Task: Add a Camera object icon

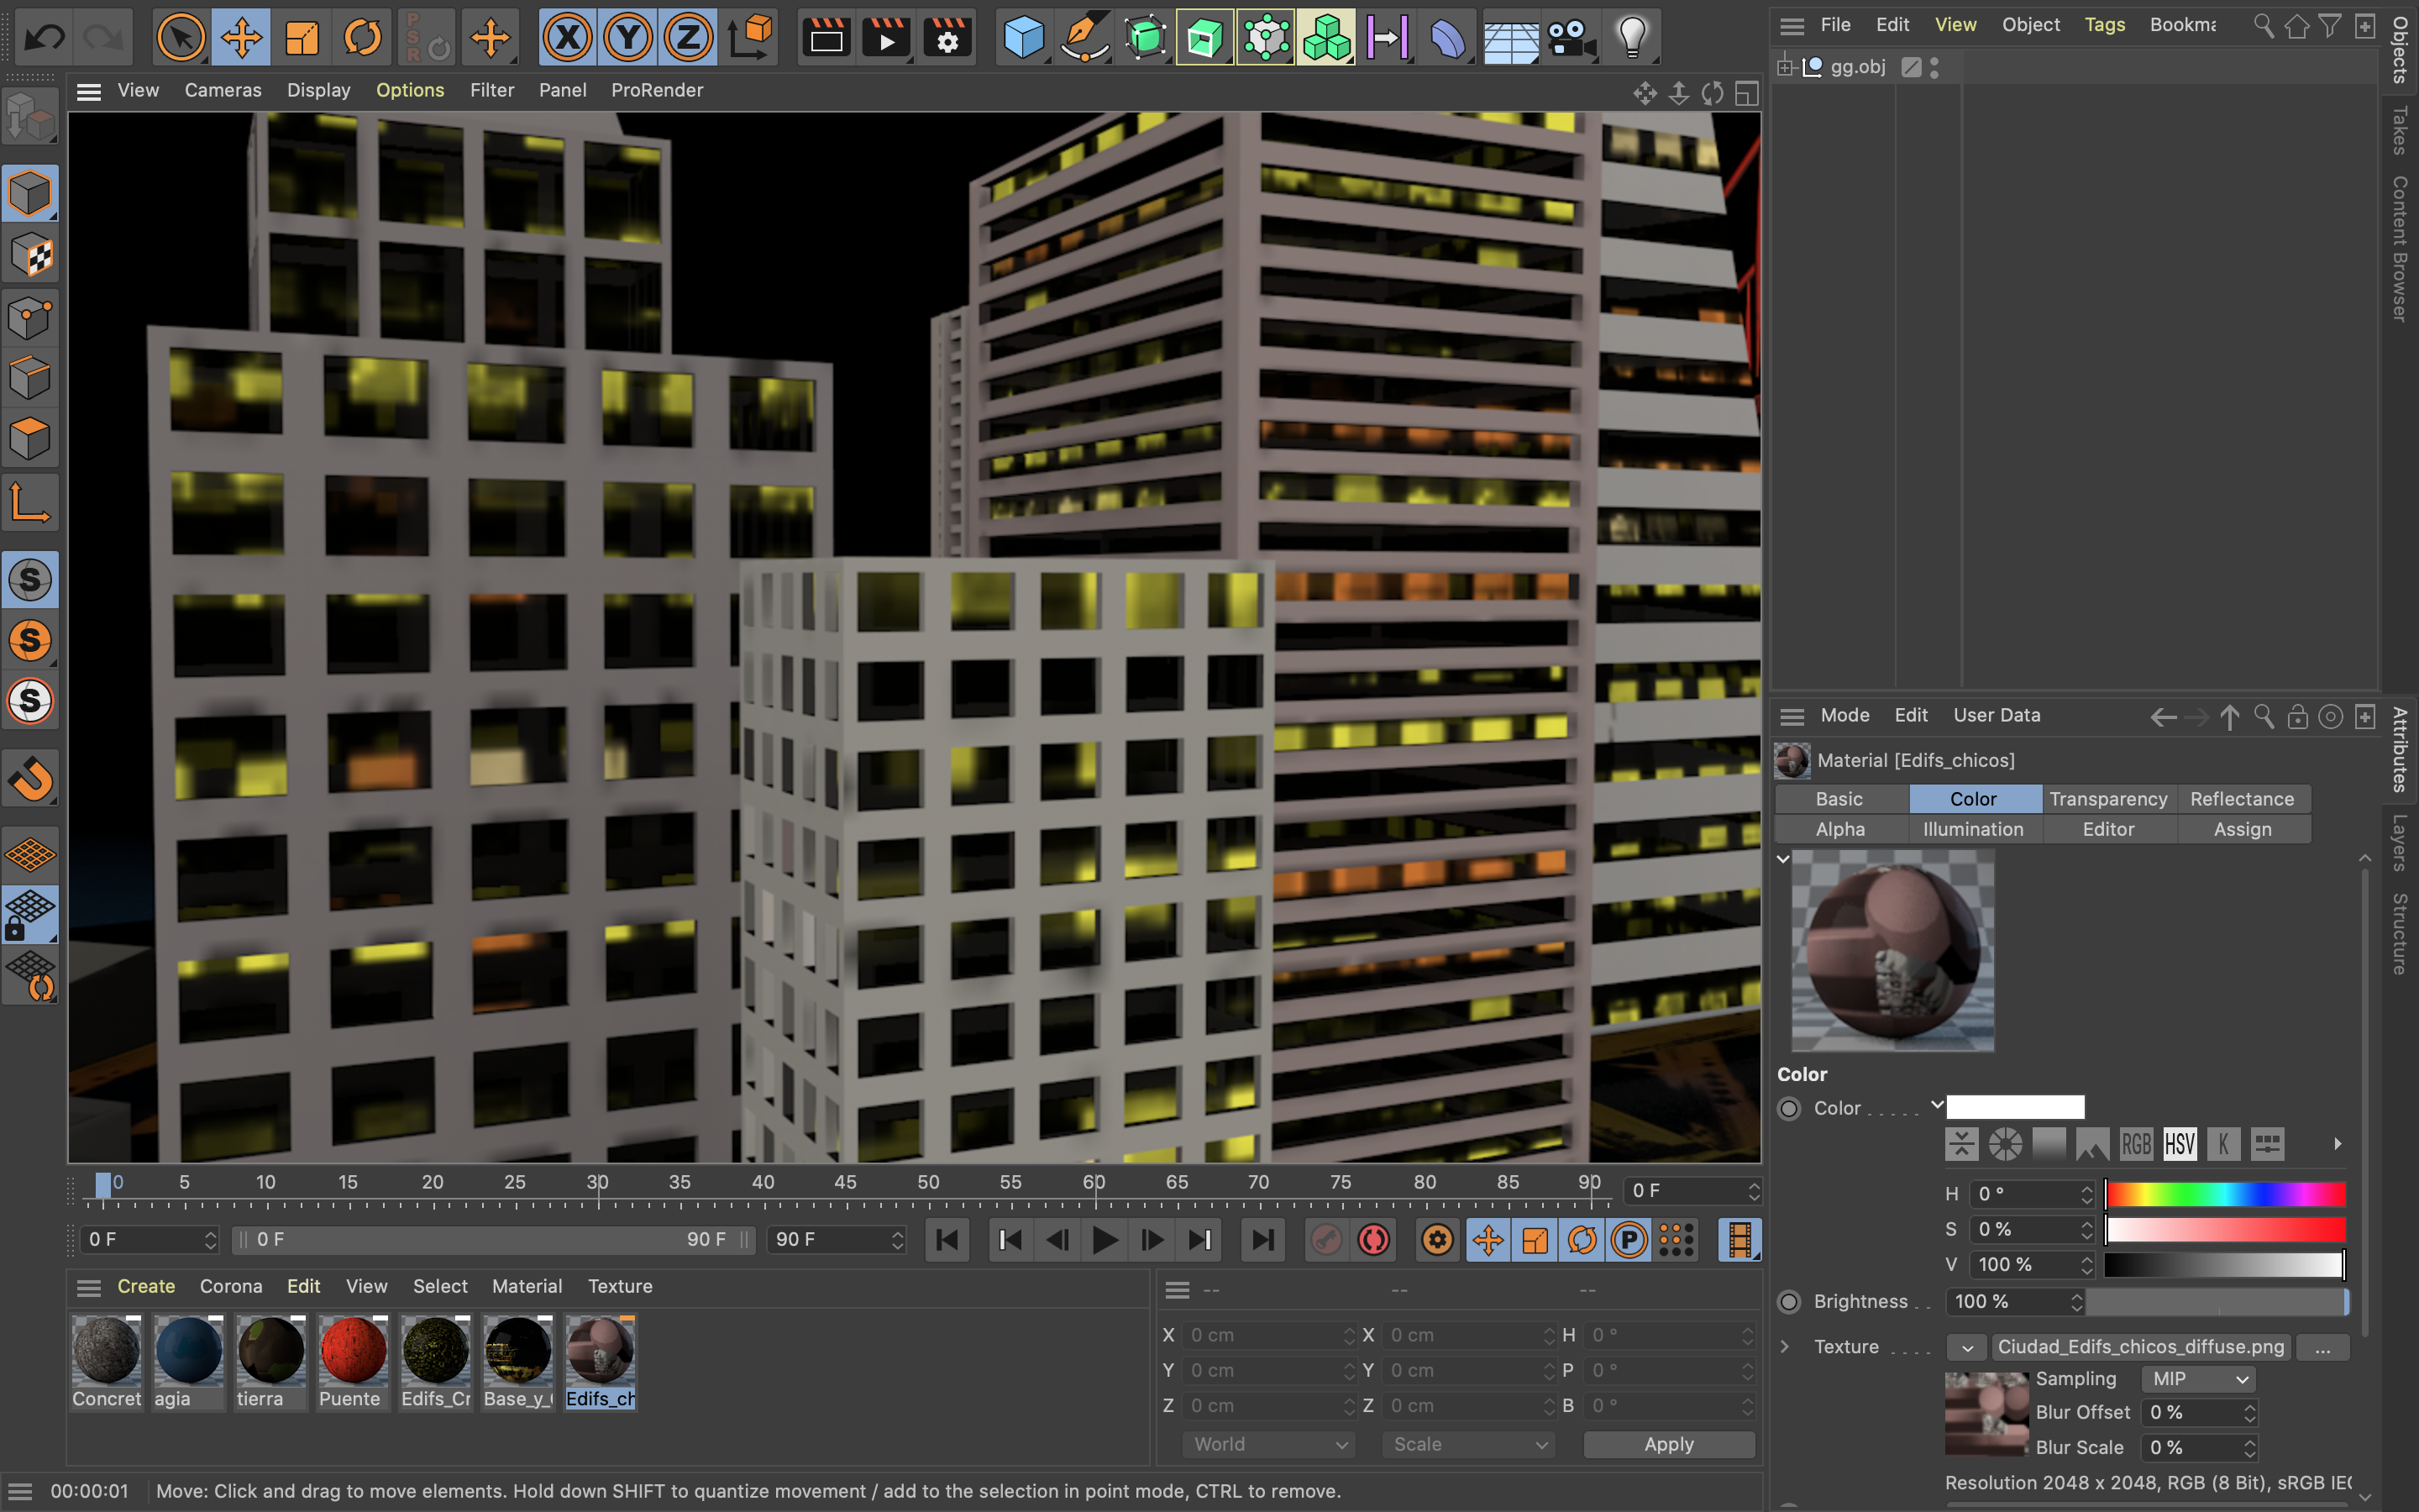Action: point(1571,38)
